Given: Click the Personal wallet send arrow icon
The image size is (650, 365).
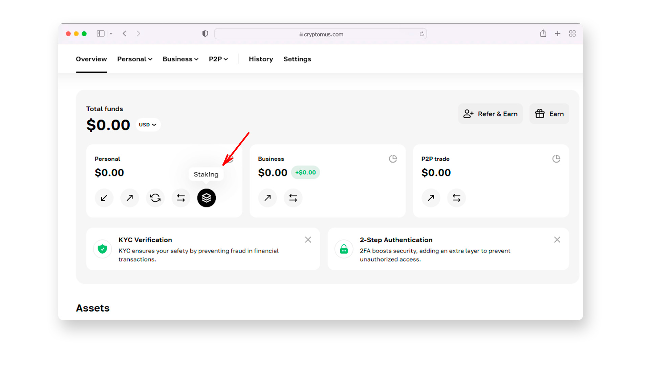Looking at the screenshot, I should coord(130,198).
